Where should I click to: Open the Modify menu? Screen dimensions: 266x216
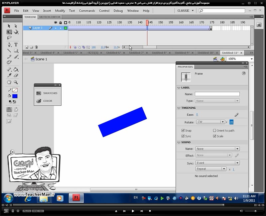[x=60, y=11]
